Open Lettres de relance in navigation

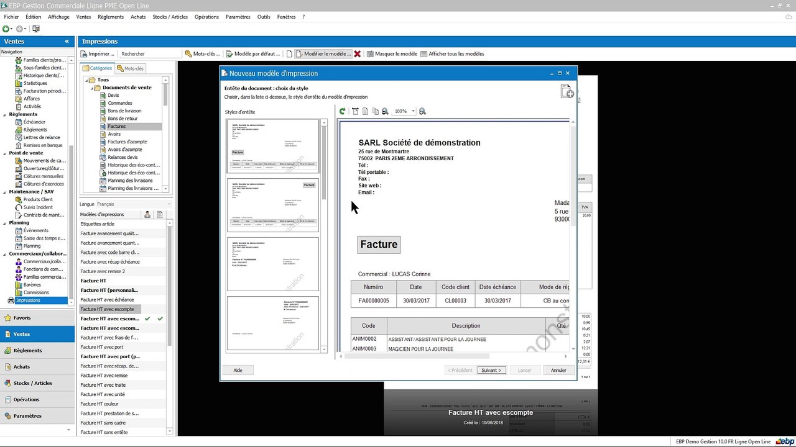(x=42, y=137)
